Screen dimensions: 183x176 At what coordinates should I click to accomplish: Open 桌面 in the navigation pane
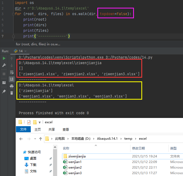click(x=33, y=159)
